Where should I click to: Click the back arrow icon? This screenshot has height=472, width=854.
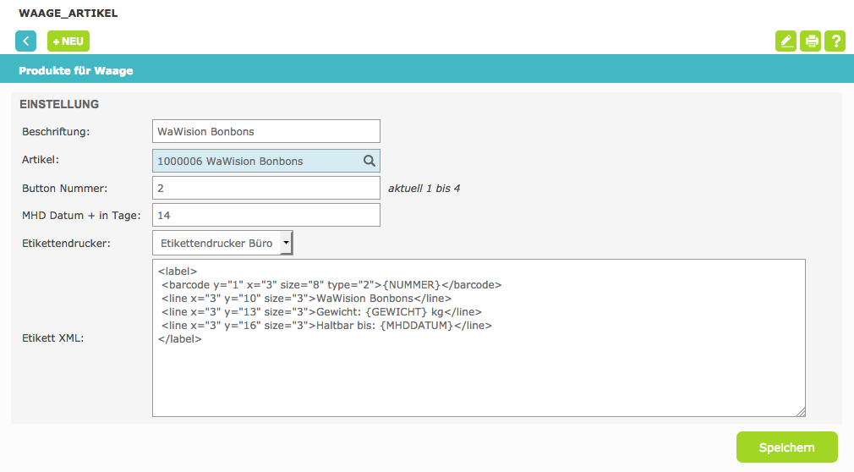(26, 41)
